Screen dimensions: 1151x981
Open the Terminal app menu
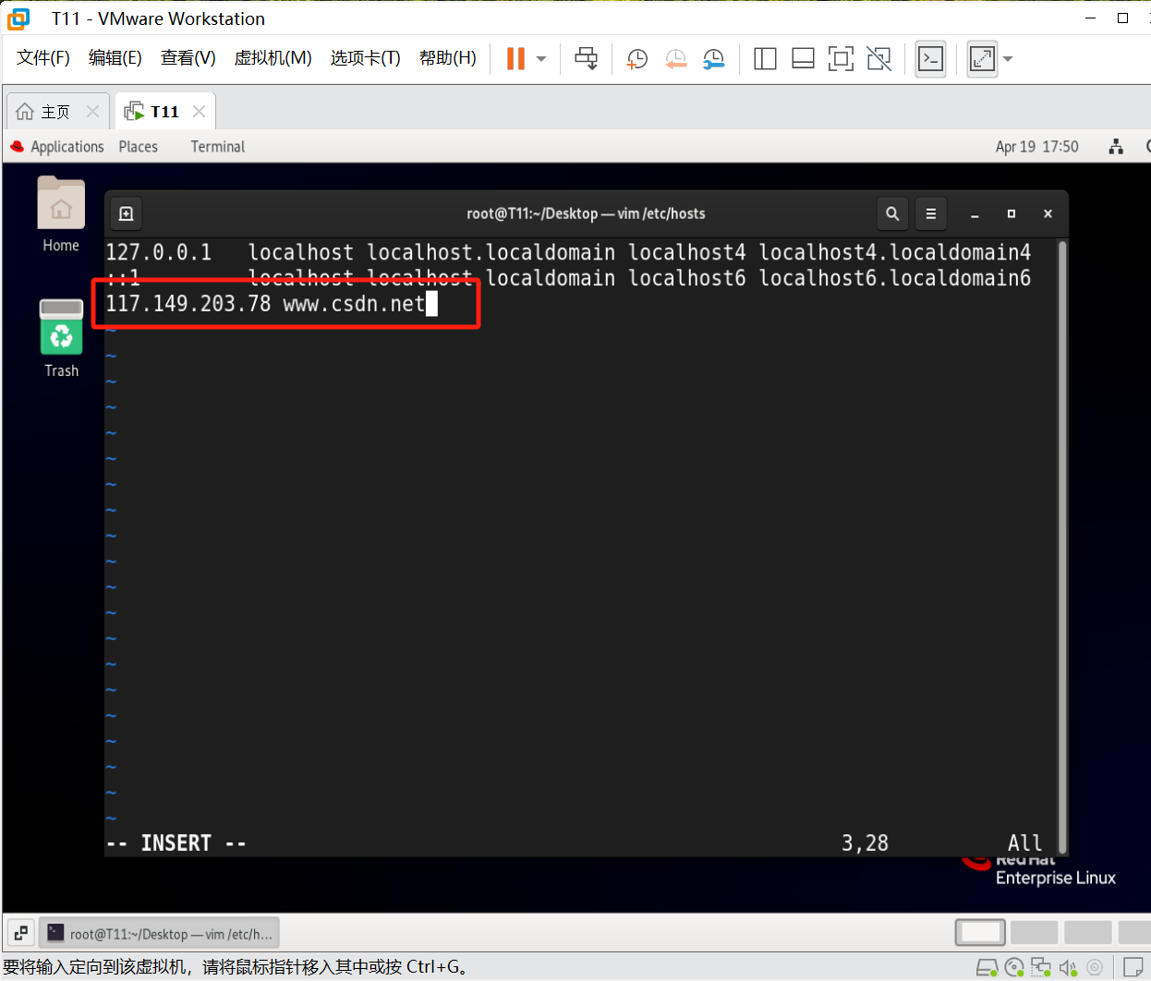click(218, 147)
